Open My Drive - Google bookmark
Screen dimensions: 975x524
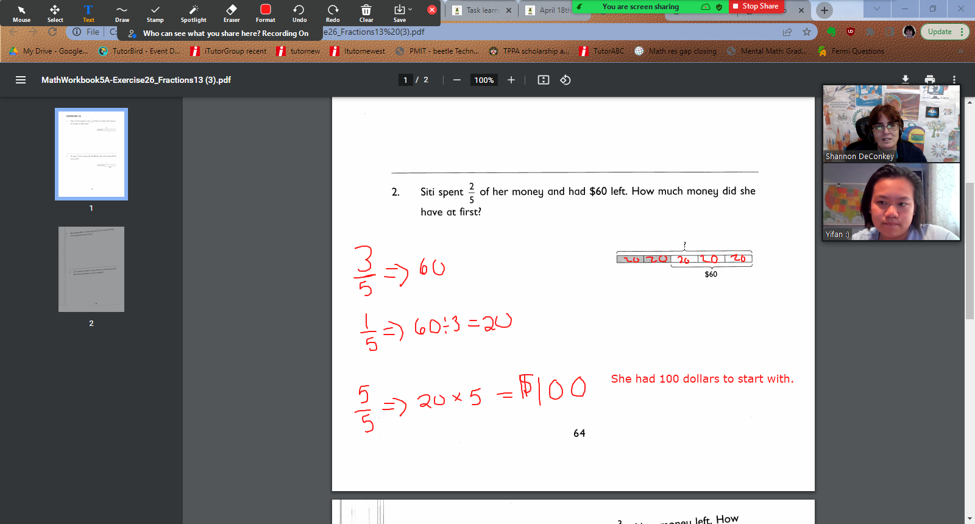(x=49, y=51)
